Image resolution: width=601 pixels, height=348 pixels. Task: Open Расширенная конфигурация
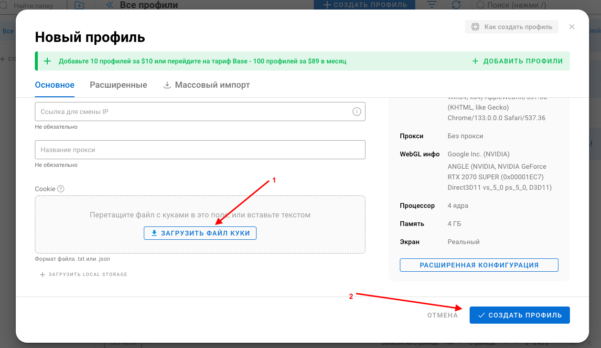pos(479,265)
